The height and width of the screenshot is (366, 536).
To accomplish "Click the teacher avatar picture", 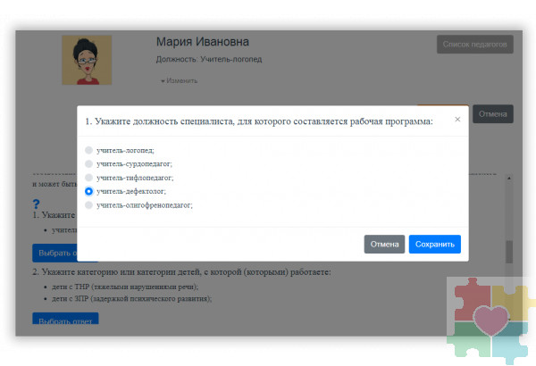I will click(87, 61).
